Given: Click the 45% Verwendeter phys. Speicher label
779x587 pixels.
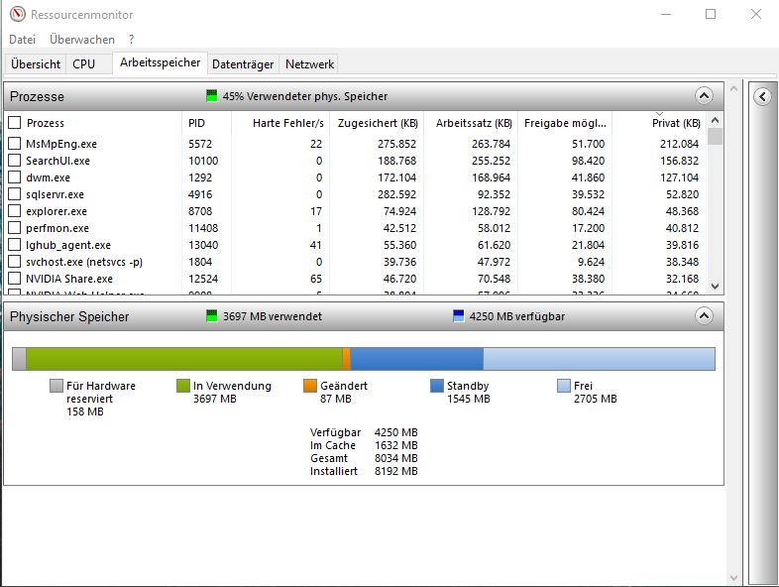Looking at the screenshot, I should point(304,96).
